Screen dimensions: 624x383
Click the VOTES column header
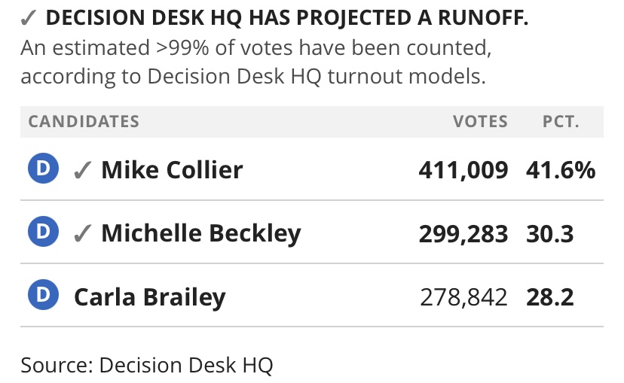pyautogui.click(x=480, y=121)
